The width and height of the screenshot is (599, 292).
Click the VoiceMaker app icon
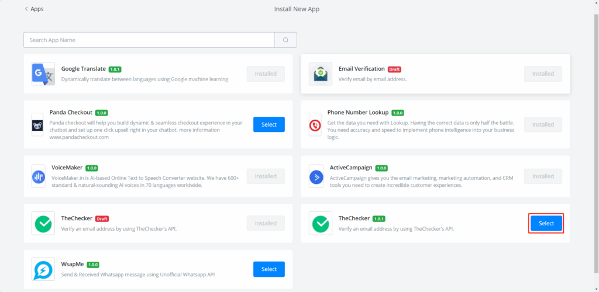(x=39, y=176)
